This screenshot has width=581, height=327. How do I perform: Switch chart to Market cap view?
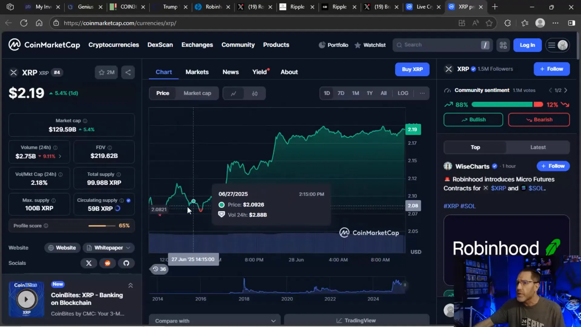tap(197, 93)
